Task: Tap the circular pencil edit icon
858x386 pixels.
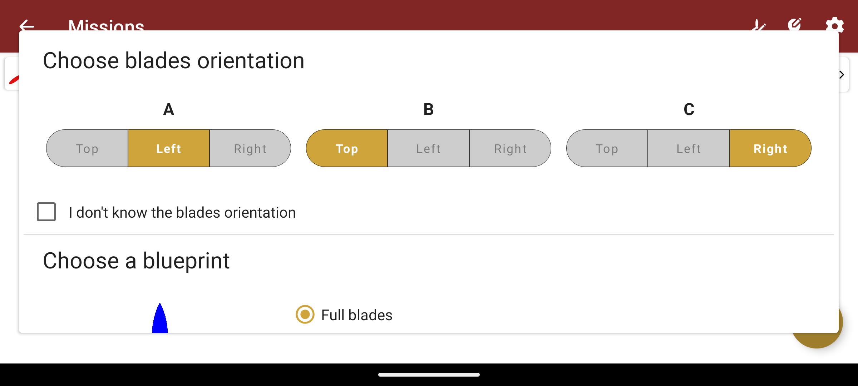Action: point(794,24)
